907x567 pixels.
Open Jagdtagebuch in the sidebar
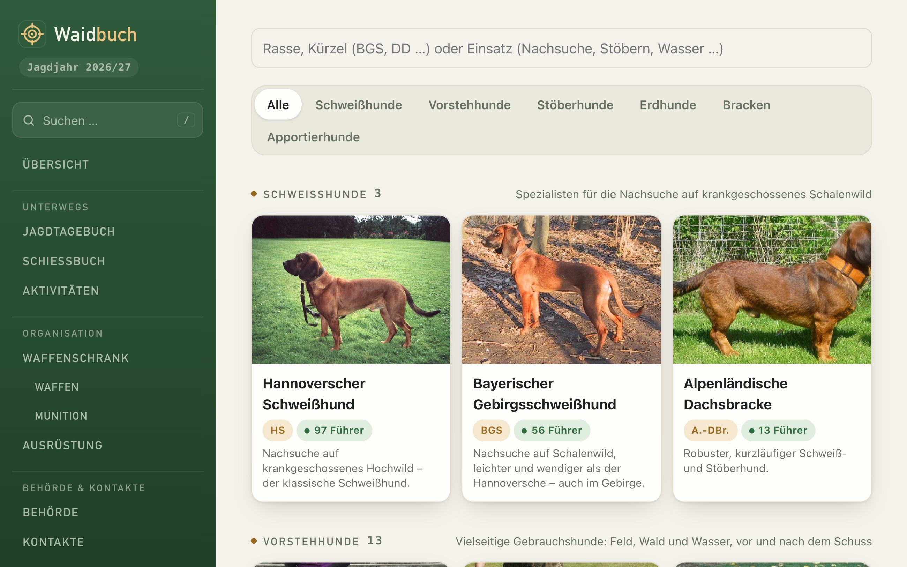click(69, 231)
